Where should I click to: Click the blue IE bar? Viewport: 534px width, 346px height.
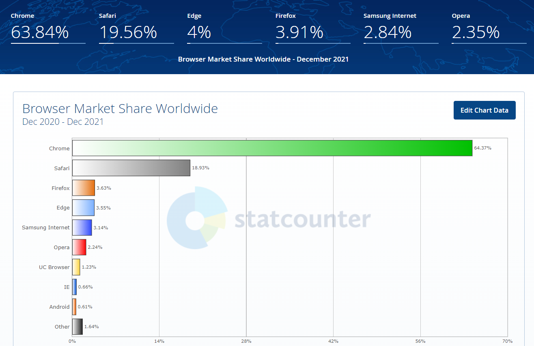click(x=74, y=287)
